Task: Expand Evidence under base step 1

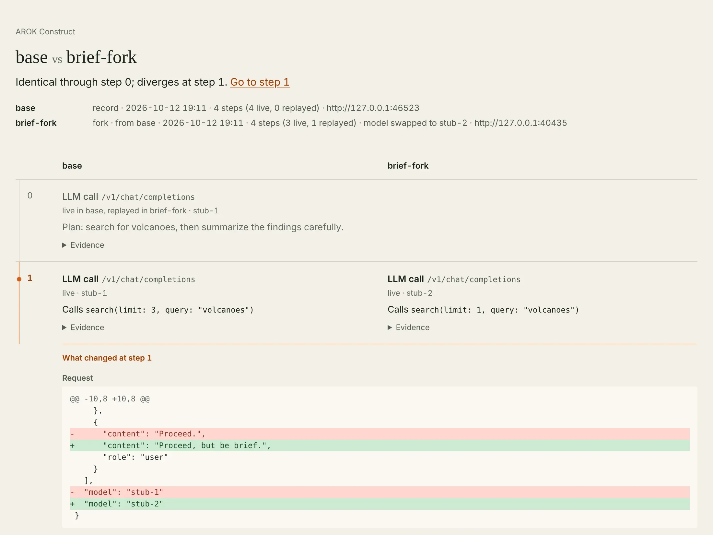Action: (x=83, y=327)
